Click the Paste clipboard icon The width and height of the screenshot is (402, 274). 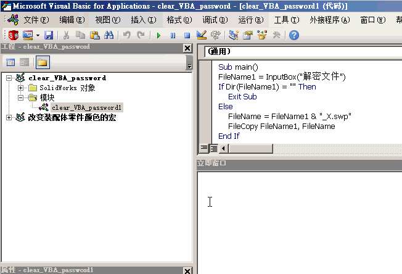point(94,35)
